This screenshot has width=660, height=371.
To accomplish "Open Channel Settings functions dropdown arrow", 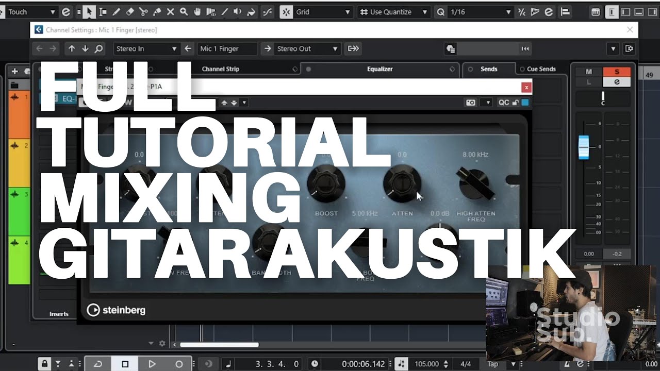I will pyautogui.click(x=613, y=48).
